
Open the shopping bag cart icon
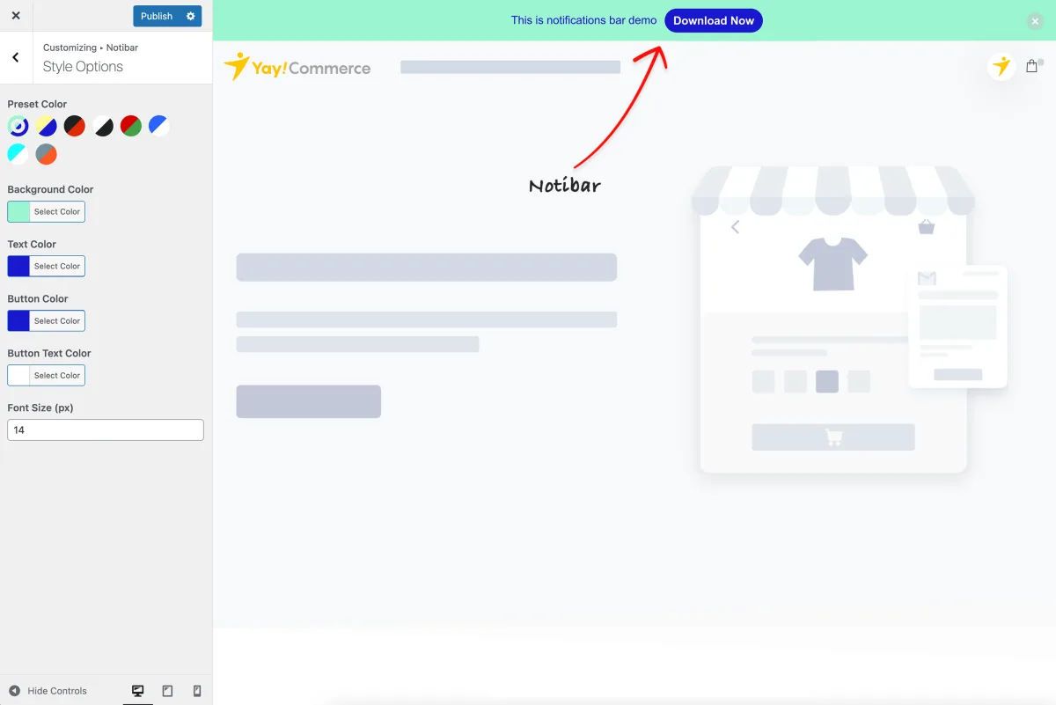1032,66
